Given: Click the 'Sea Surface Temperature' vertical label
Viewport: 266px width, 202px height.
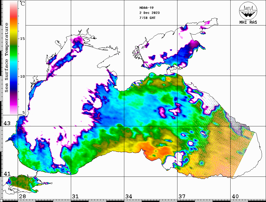Looking at the screenshot, I should click(x=6, y=57).
